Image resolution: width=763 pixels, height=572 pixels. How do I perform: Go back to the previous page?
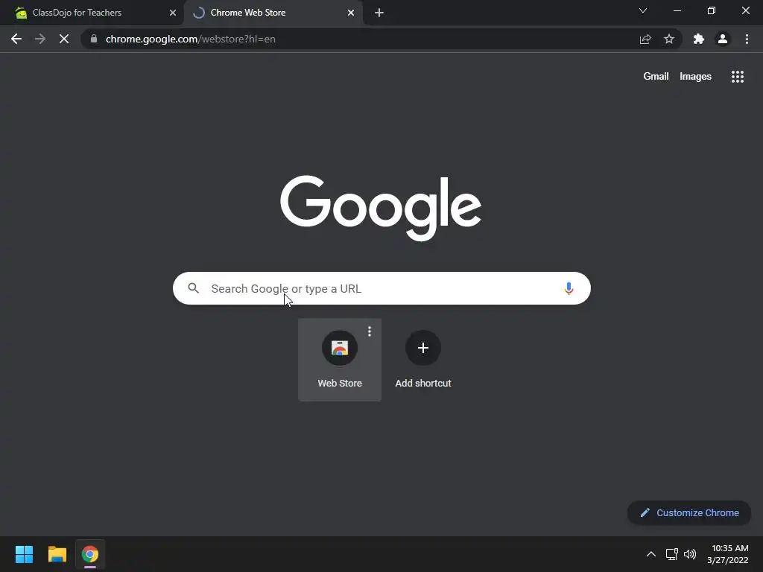click(16, 39)
